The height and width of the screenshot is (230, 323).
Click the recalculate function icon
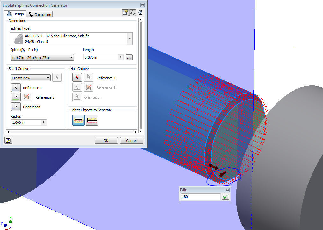point(133,12)
